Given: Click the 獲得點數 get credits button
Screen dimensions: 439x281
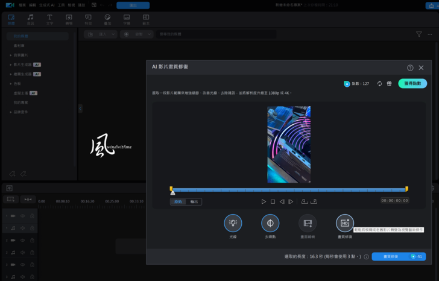Looking at the screenshot, I should point(412,84).
